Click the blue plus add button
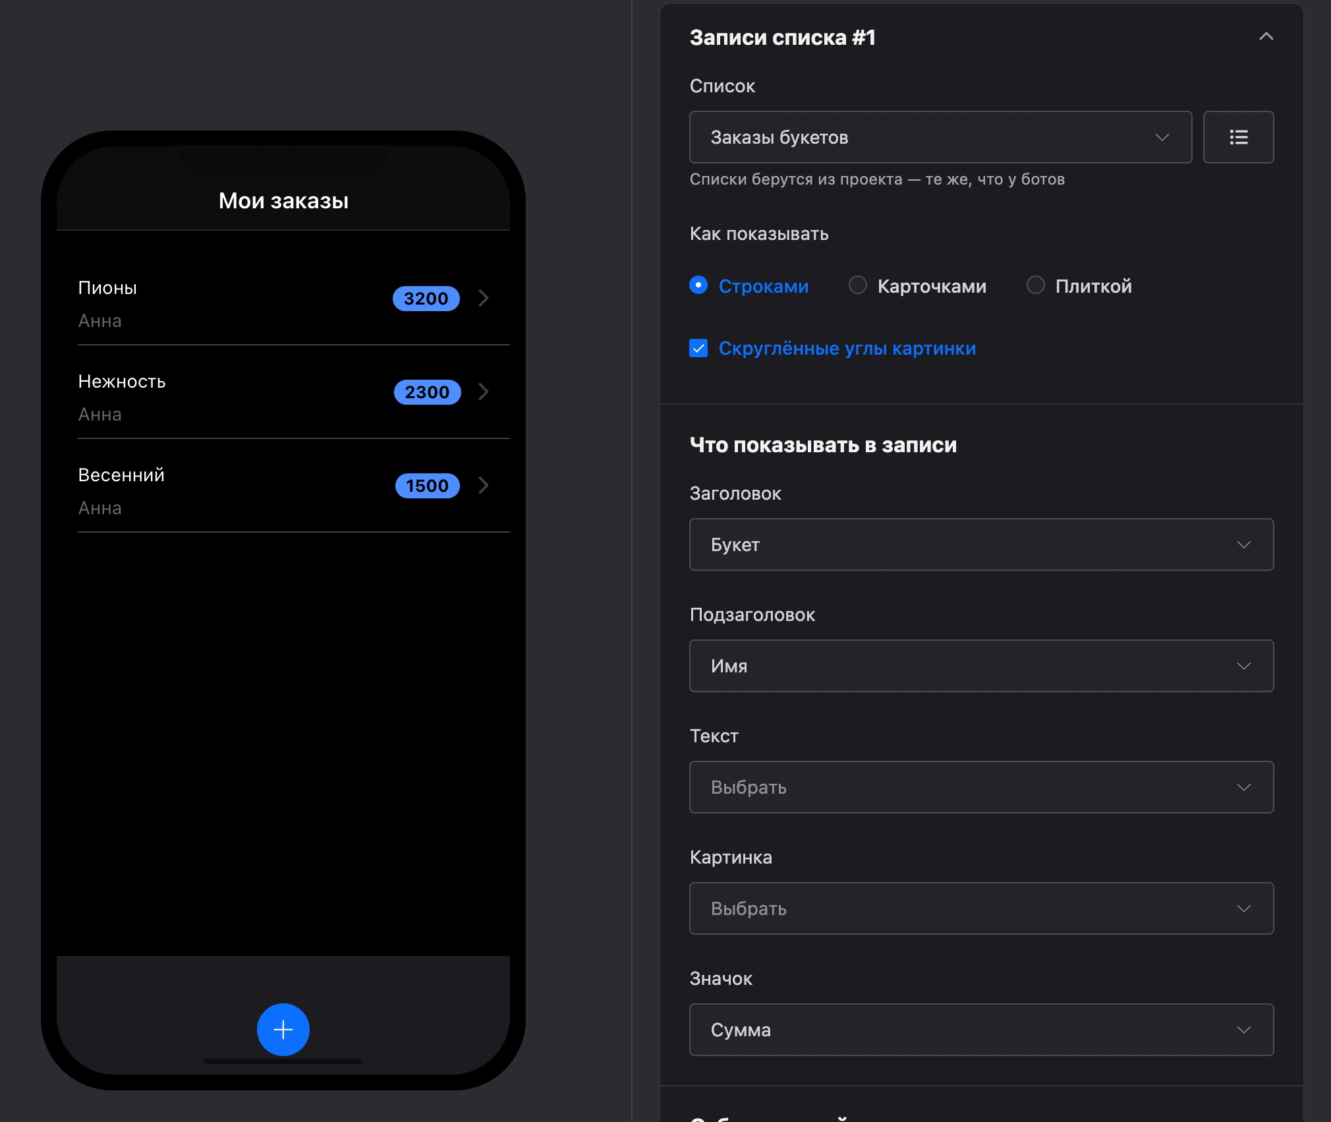Viewport: 1331px width, 1122px height. tap(283, 1029)
